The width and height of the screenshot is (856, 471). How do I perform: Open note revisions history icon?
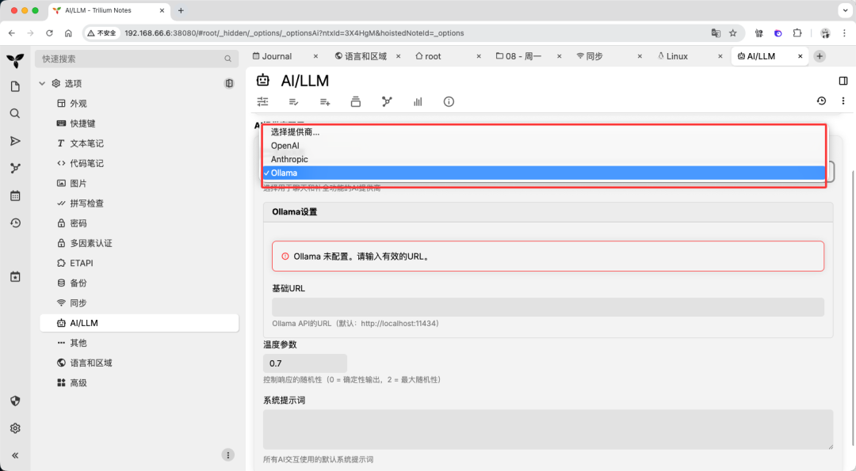coord(821,101)
